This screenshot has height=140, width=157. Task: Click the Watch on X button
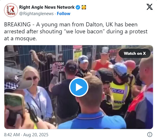pyautogui.click(x=135, y=53)
